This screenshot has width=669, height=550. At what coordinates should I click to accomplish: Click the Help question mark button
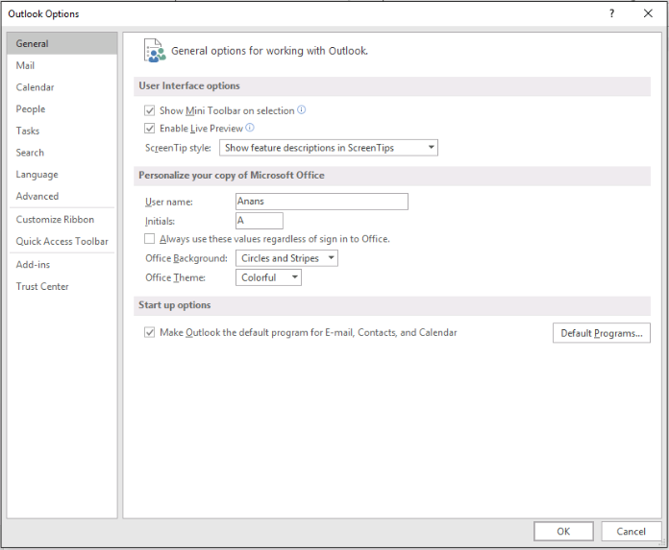click(611, 13)
